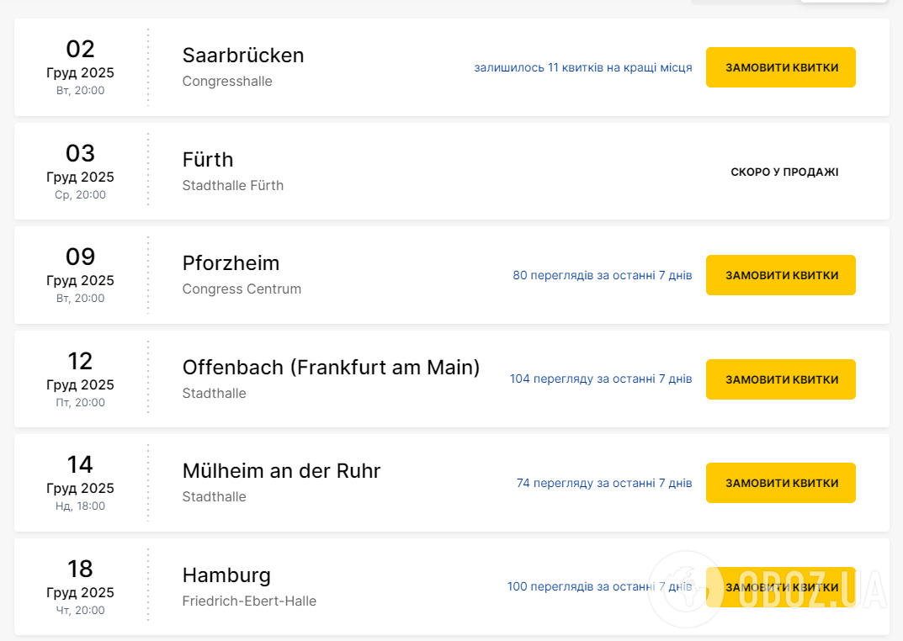Order tickets for the Pforzheim event
The width and height of the screenshot is (903, 641).
(x=780, y=275)
